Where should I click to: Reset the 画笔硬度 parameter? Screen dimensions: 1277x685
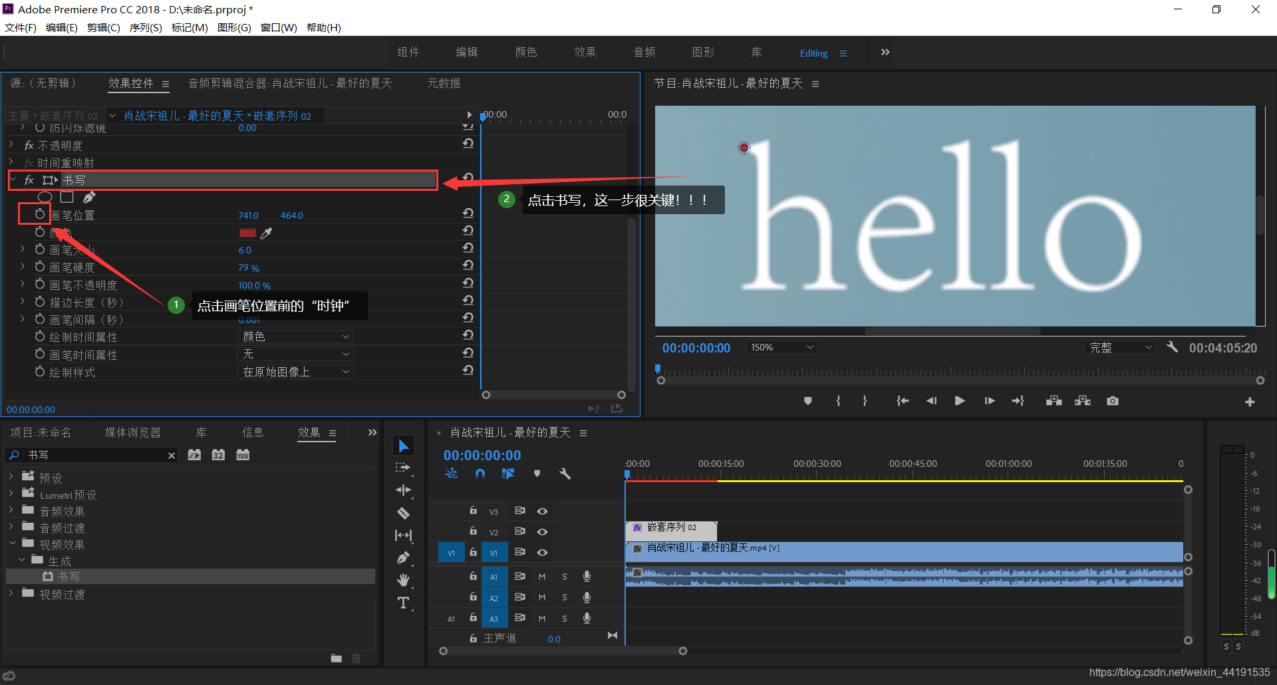tap(468, 265)
